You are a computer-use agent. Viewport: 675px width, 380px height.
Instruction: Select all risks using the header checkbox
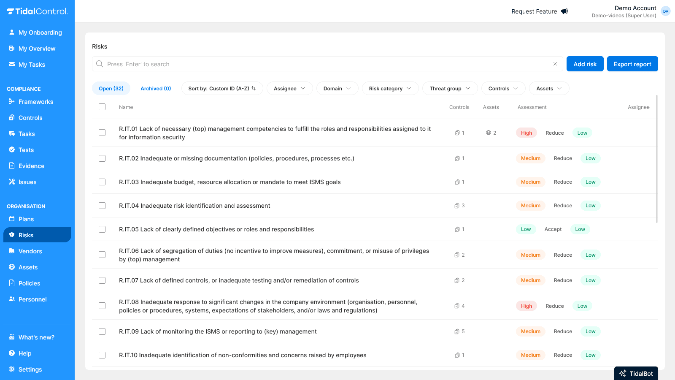[102, 107]
